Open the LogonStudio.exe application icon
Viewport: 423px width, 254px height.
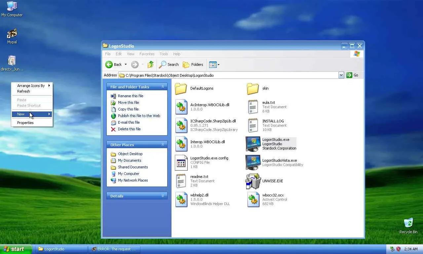(253, 144)
